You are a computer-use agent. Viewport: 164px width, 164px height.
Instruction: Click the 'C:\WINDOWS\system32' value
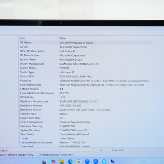[x=73, y=130]
